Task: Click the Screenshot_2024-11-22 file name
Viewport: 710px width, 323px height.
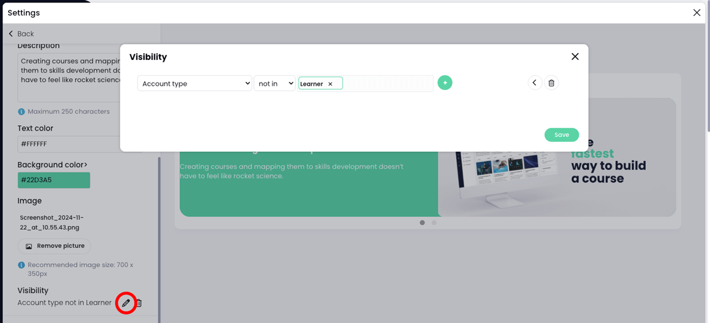Action: coord(52,223)
